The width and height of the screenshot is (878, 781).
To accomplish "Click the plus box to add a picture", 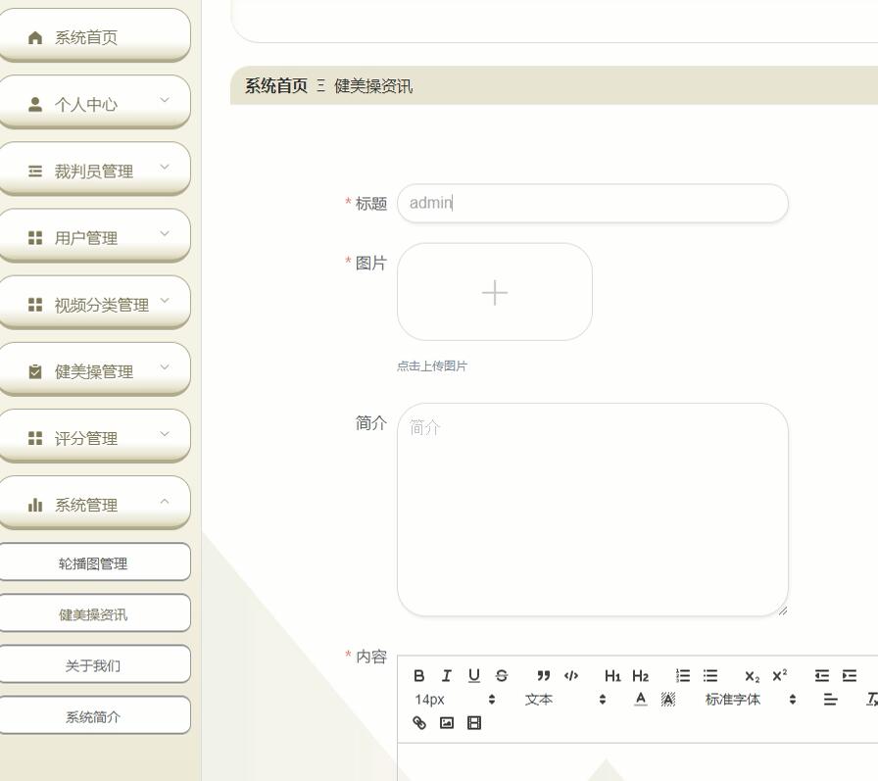I will click(x=494, y=292).
